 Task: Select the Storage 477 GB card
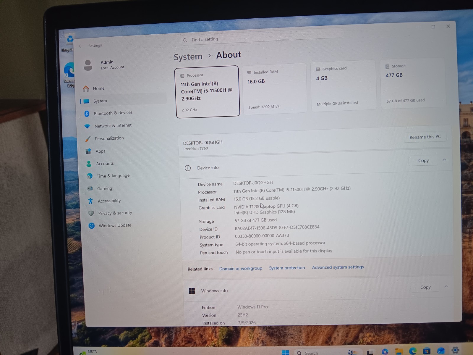(x=413, y=83)
